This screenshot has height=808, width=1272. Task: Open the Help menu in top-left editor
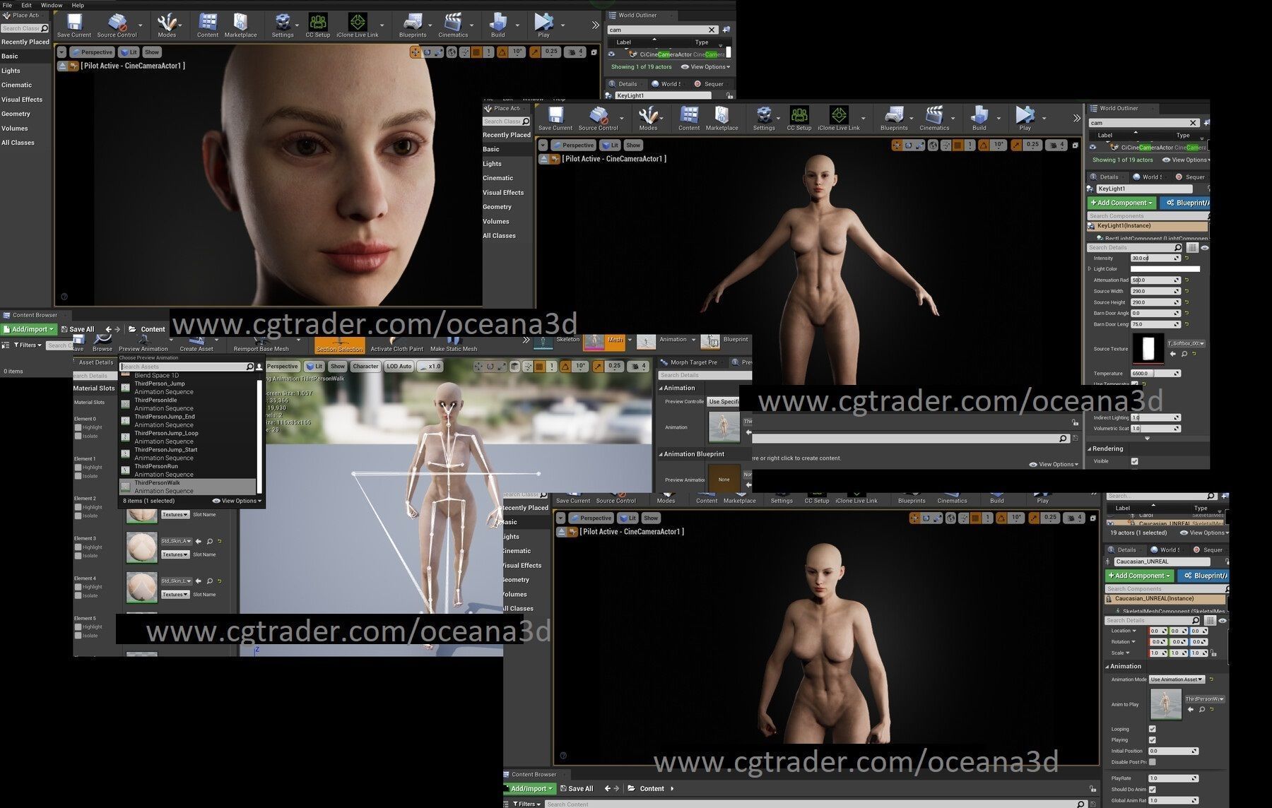coord(78,5)
